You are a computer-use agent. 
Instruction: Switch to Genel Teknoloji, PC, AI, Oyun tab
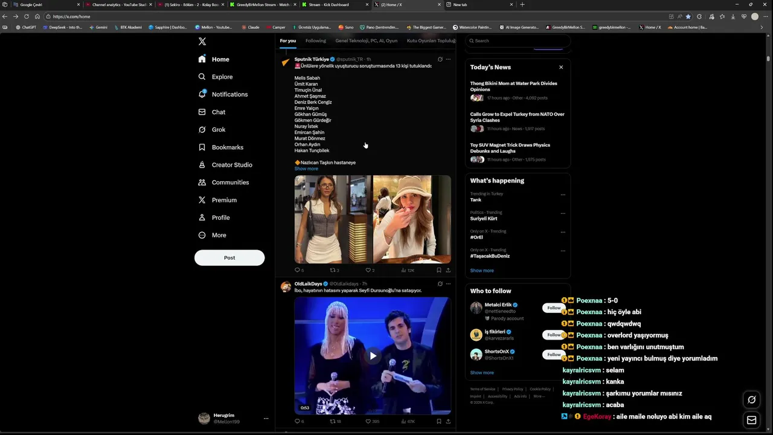click(x=367, y=40)
